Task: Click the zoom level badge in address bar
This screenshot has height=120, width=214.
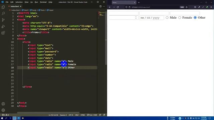Action: (182, 7)
